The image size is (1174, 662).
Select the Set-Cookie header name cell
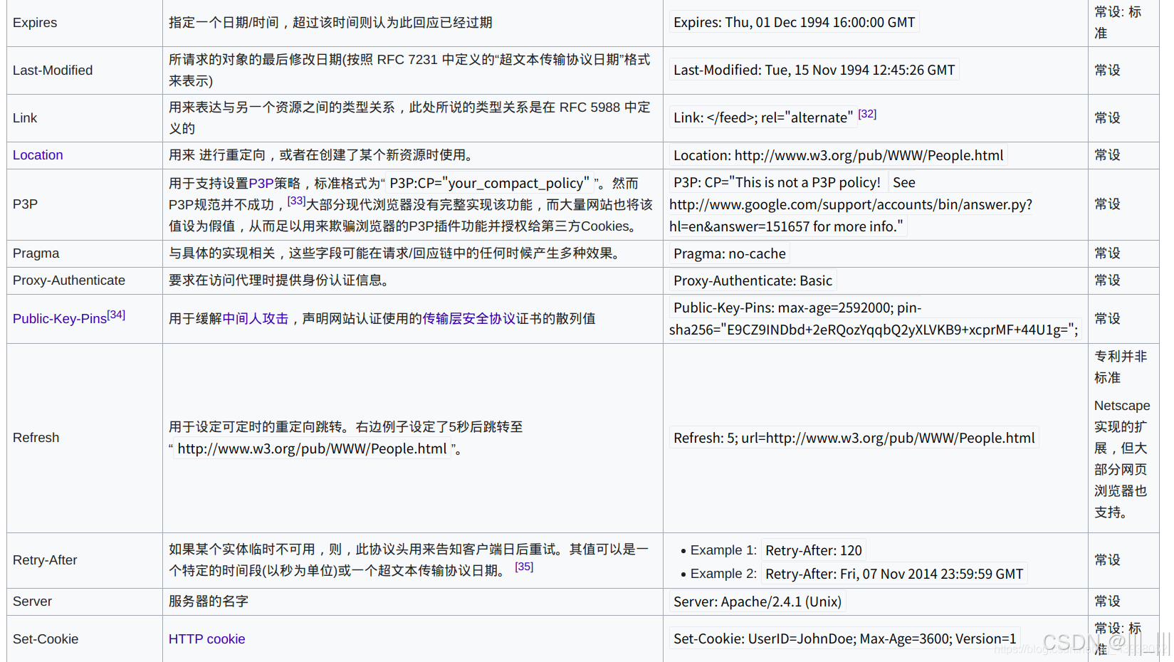pos(85,639)
